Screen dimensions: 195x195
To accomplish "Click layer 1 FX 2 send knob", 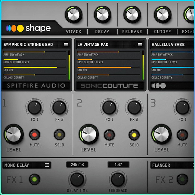I will point(59,108).
